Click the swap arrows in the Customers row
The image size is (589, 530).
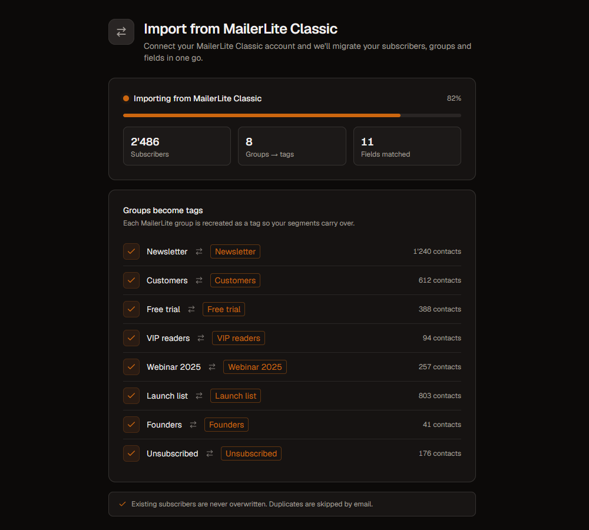199,280
